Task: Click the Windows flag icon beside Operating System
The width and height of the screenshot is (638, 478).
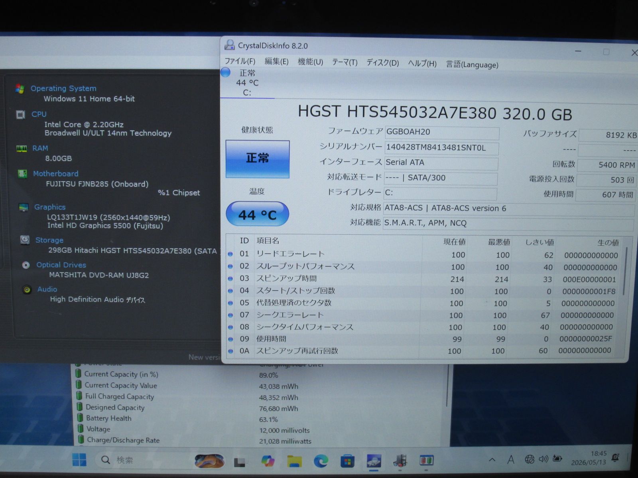Action: point(20,88)
